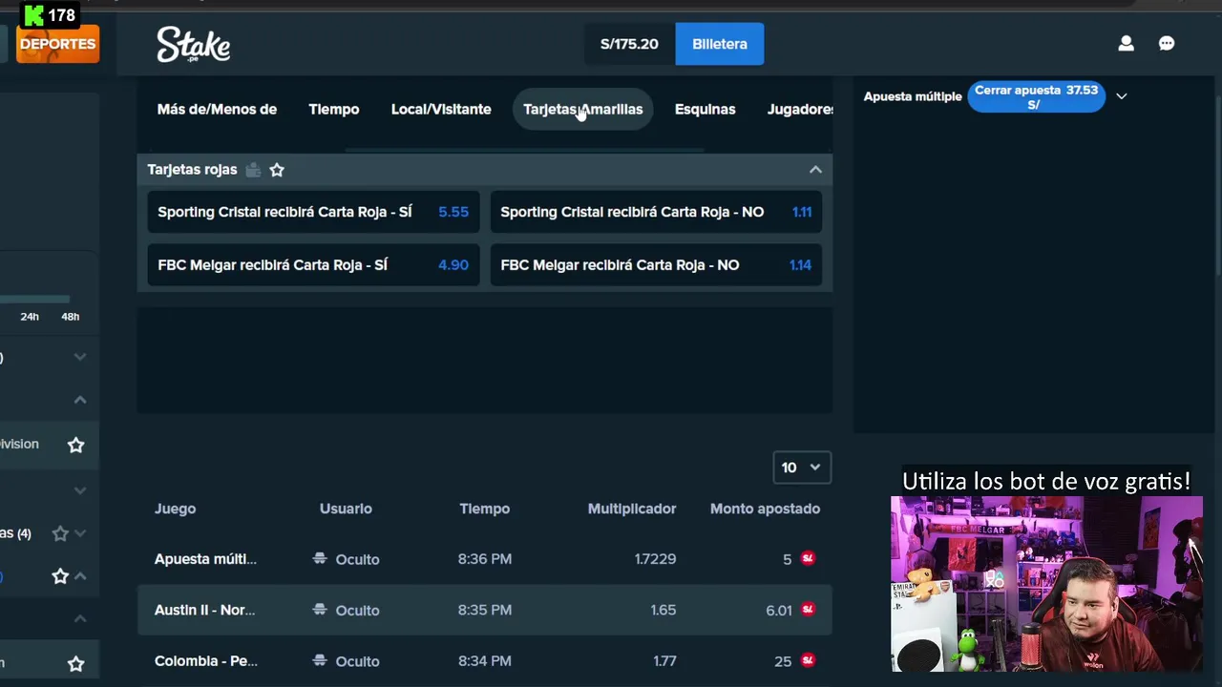Open the Esquinas tab
Image resolution: width=1222 pixels, height=687 pixels.
click(705, 110)
